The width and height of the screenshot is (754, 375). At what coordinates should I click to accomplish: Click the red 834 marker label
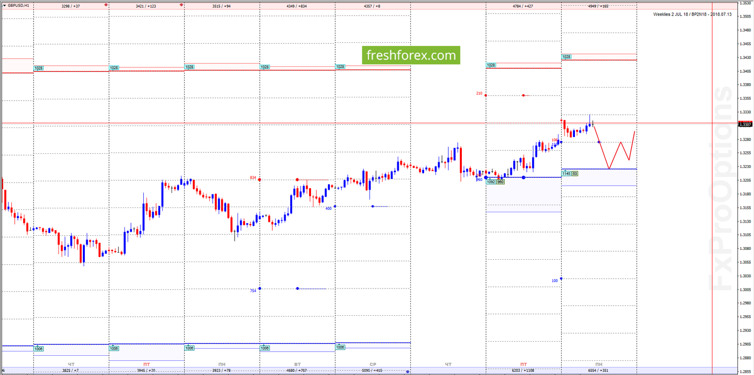tap(253, 177)
